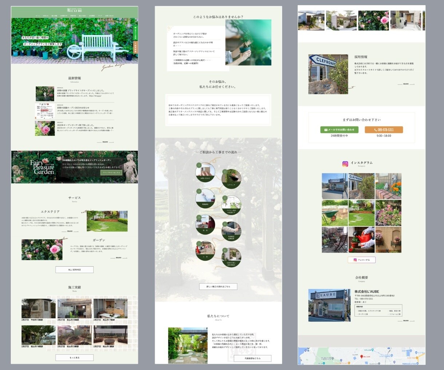
Task: Open the Instagram orange flowers photo
Action: (x=388, y=186)
